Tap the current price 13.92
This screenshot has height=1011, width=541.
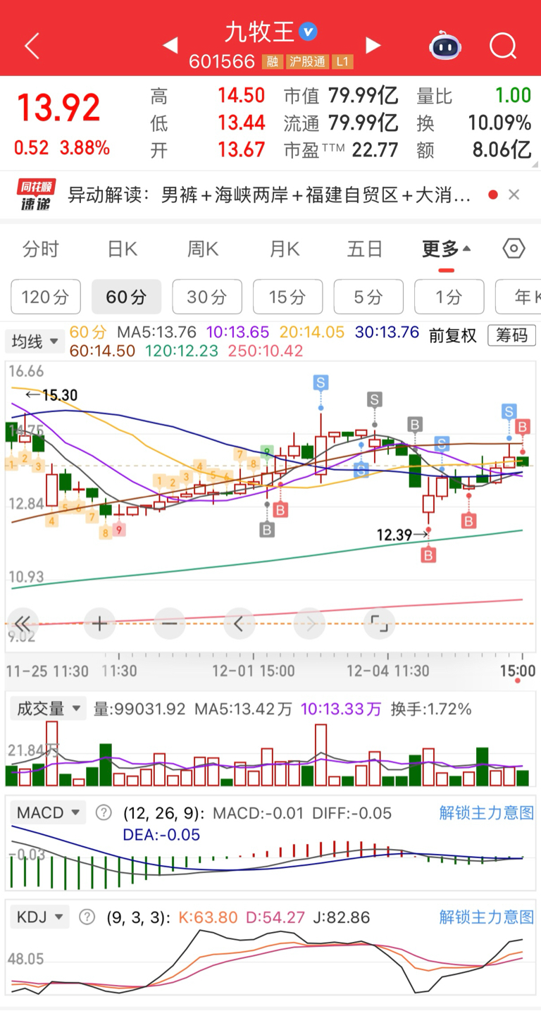(x=59, y=108)
